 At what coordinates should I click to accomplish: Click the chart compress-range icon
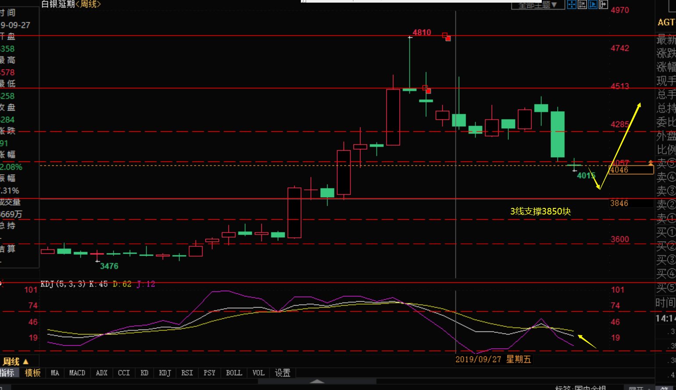(x=582, y=4)
